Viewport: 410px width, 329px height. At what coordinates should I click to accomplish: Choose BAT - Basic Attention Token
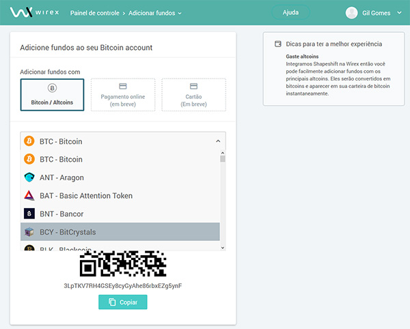(x=120, y=196)
